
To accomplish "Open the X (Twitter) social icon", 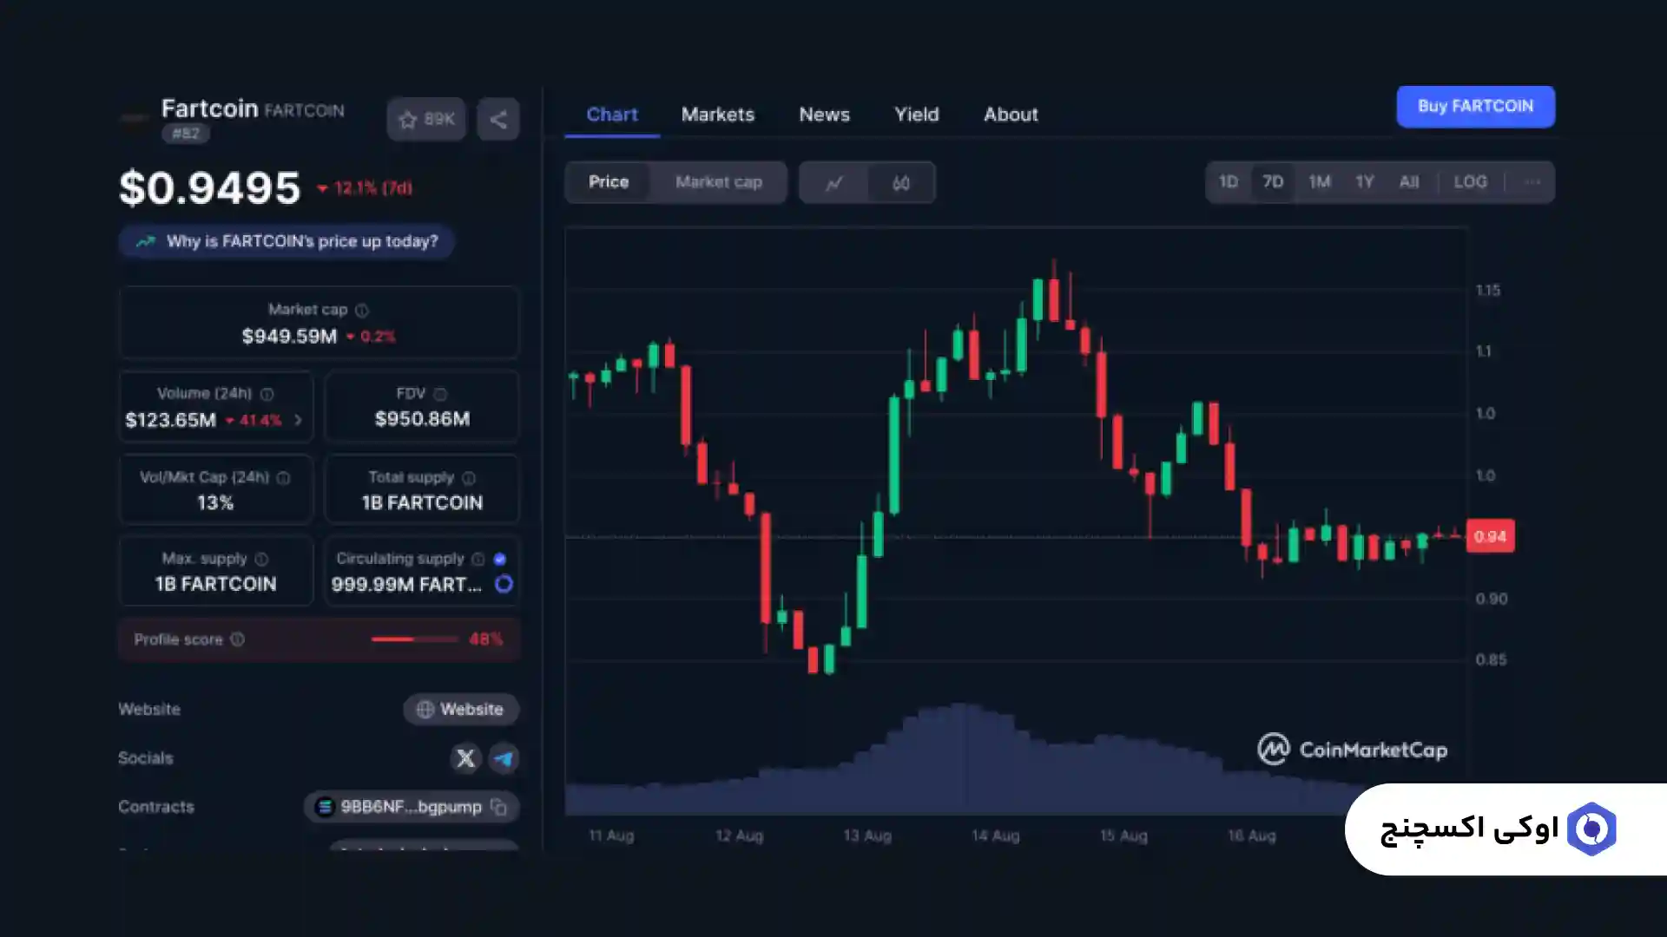I will pos(465,758).
